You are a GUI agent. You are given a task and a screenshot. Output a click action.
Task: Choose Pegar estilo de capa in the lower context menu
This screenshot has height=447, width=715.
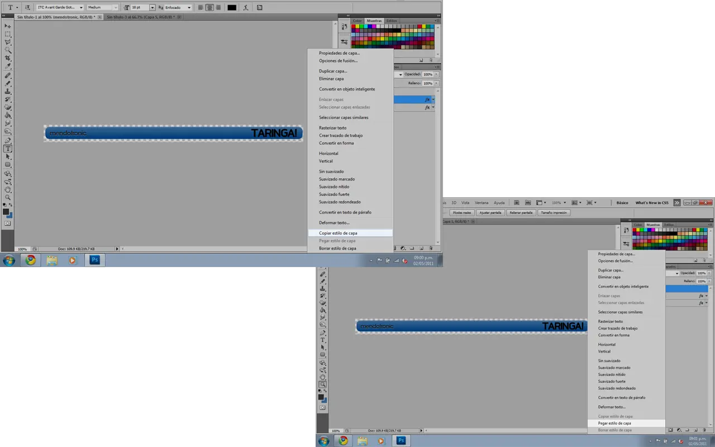pos(627,424)
